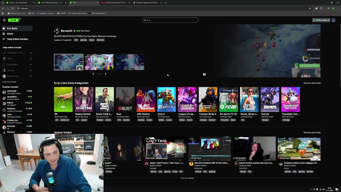Go back in browser history
Image resolution: width=341 pixels, height=192 pixels.
point(3,8)
